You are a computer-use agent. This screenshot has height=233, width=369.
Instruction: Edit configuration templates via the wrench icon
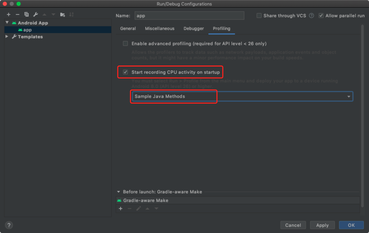(x=35, y=14)
